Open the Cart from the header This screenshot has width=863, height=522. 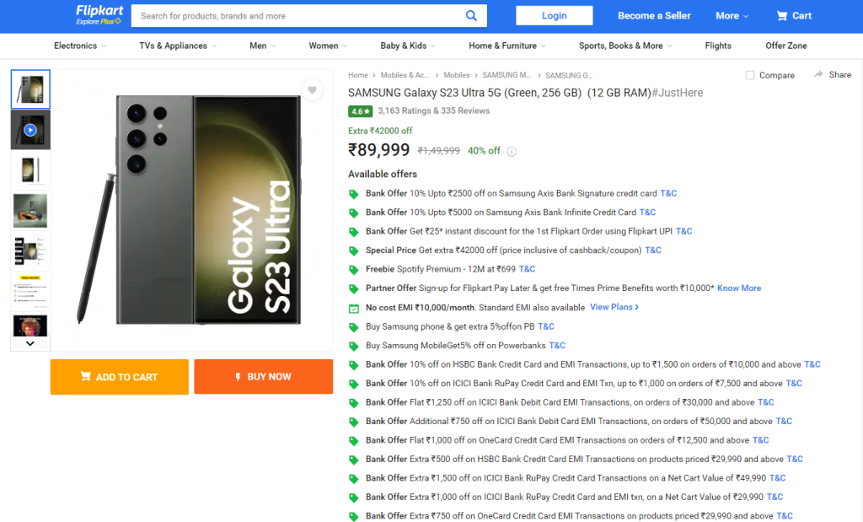click(793, 15)
